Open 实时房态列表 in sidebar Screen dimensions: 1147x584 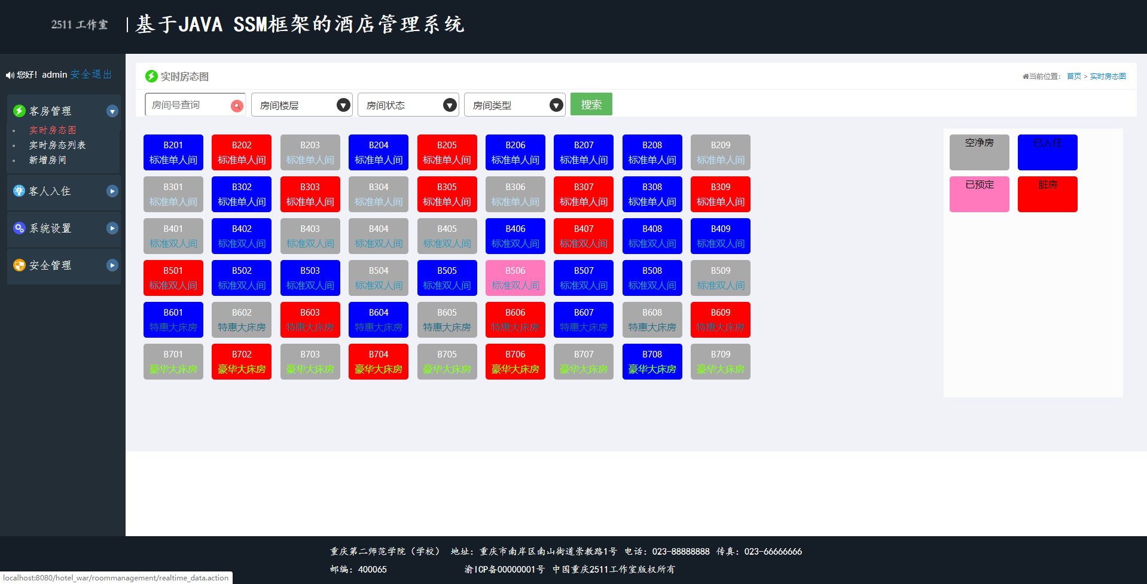pos(57,145)
